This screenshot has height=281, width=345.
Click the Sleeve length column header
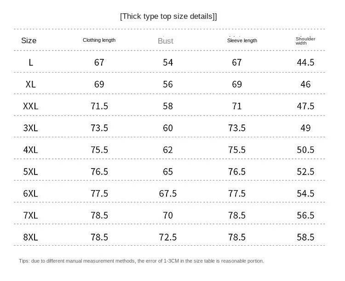coord(242,40)
